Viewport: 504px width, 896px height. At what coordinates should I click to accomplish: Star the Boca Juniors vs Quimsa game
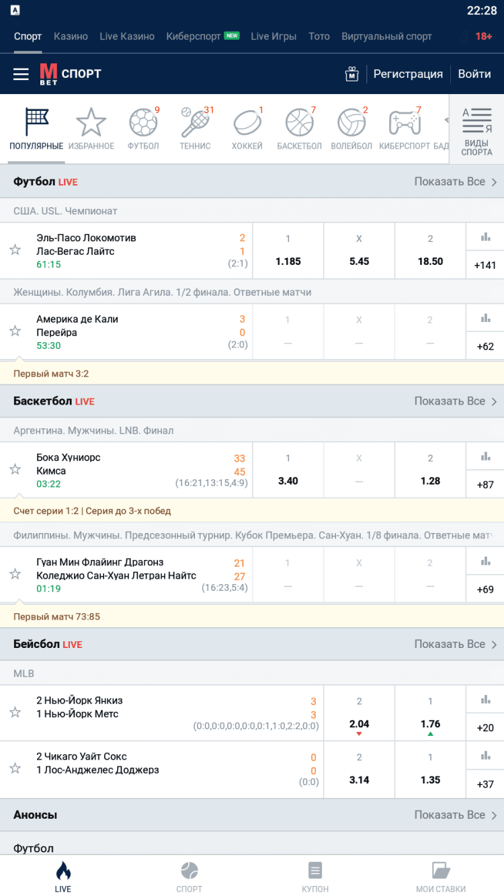(15, 469)
